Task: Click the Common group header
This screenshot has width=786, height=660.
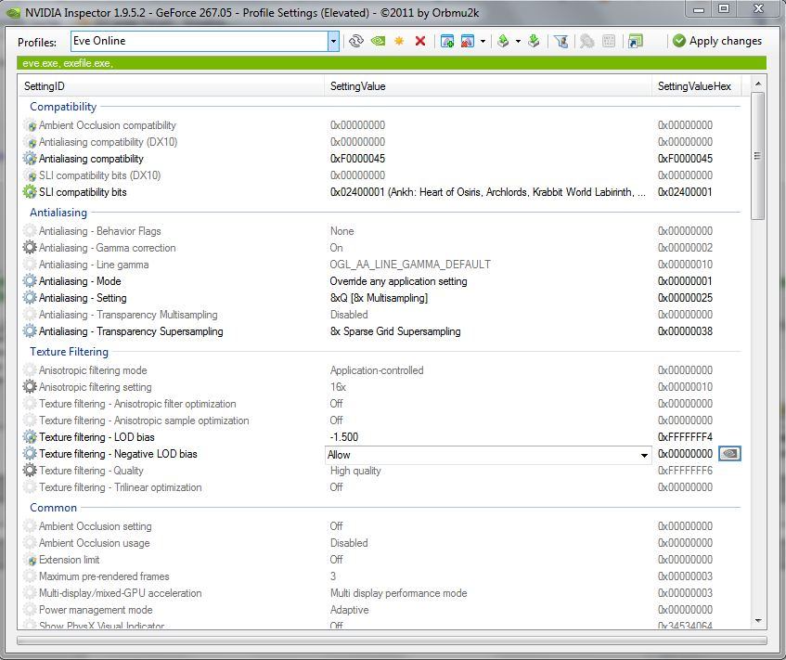Action: click(53, 508)
